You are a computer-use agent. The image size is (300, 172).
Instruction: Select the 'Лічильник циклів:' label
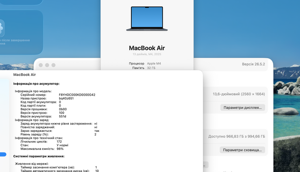34,142
